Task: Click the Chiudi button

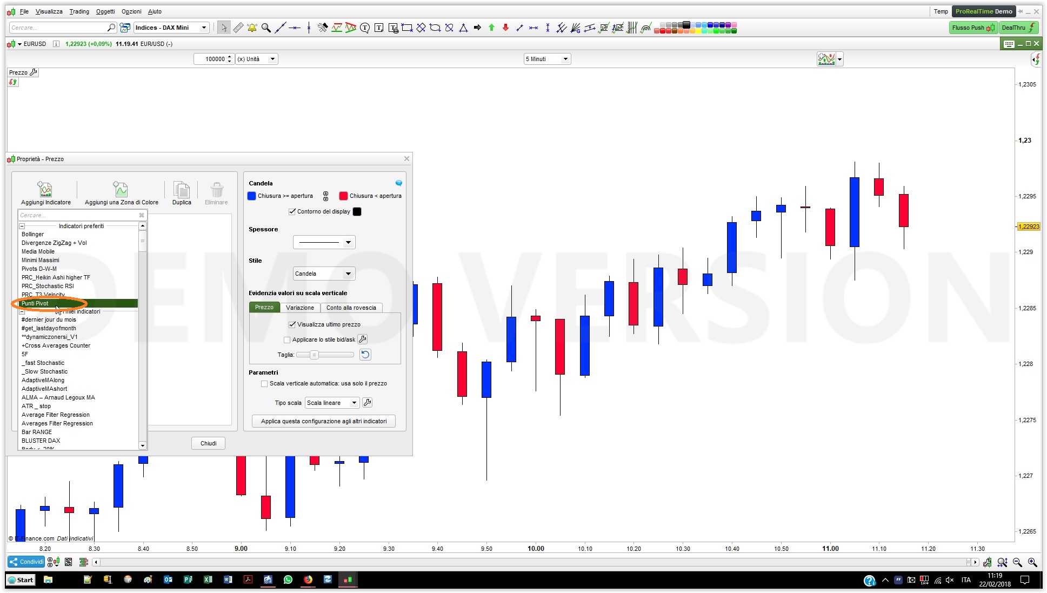Action: point(208,443)
